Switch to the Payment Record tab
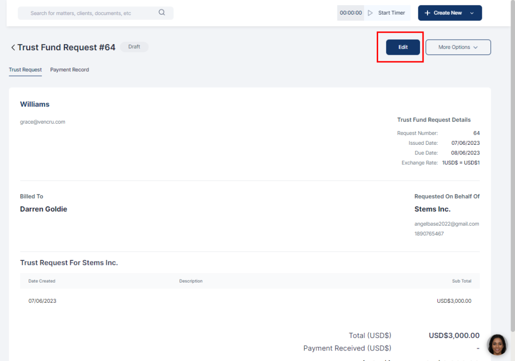 tap(69, 70)
